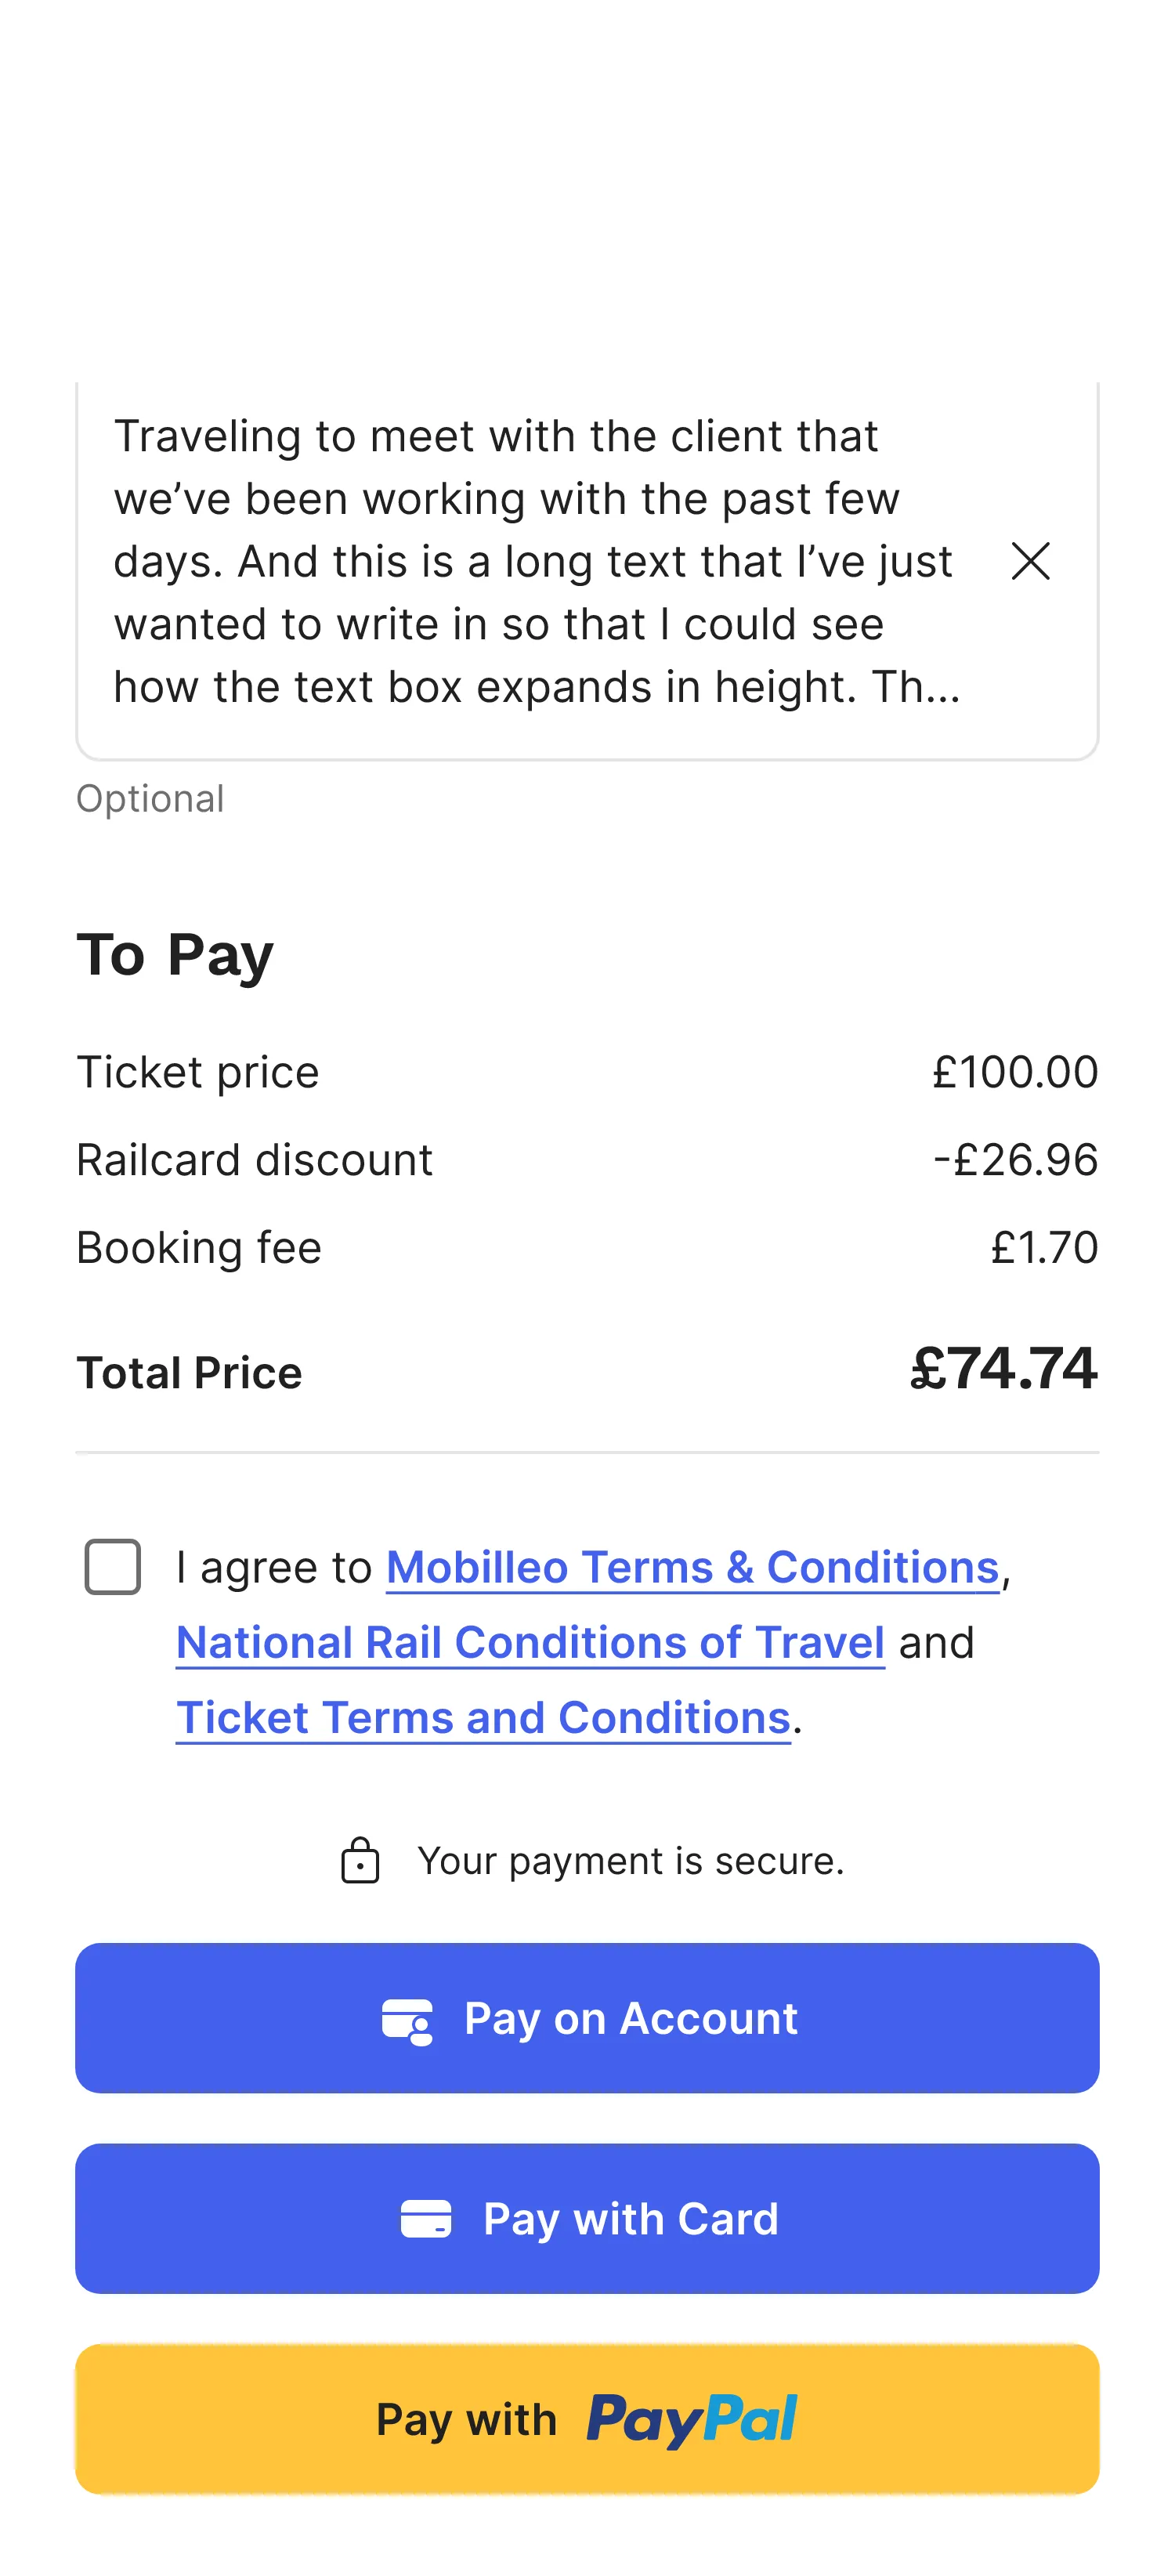Screen dimensions: 1175x2576
Task: Open Mobilleo Terms & Conditions link
Action: [x=692, y=1567]
